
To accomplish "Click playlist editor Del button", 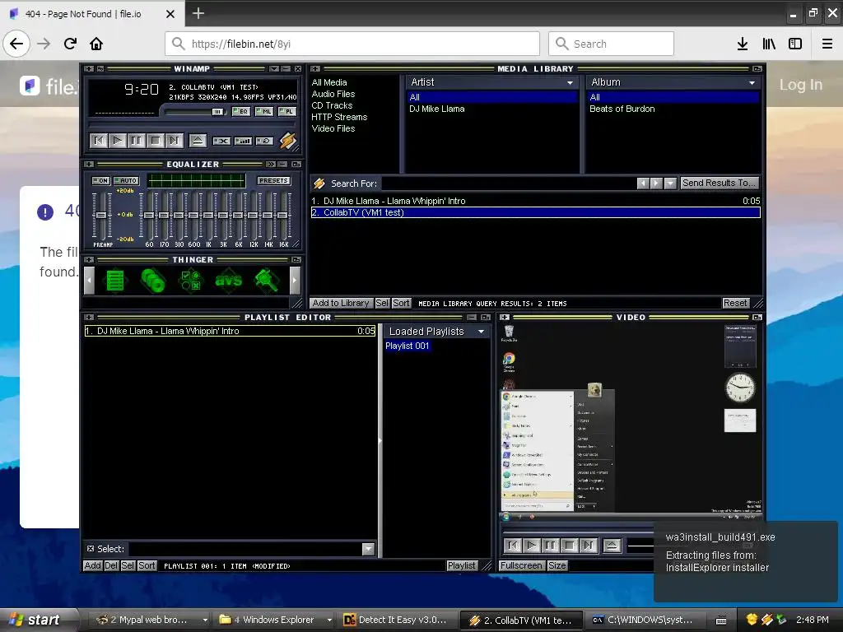I will [x=111, y=565].
